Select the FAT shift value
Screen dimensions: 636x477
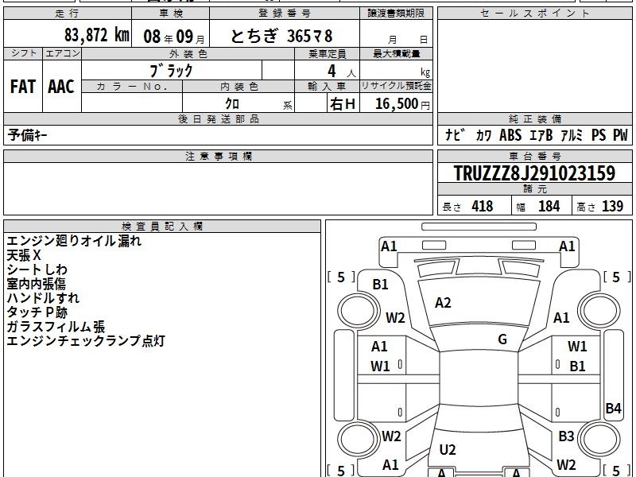tap(23, 87)
